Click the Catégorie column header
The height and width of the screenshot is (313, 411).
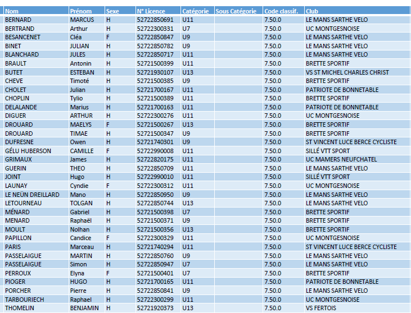coord(196,11)
